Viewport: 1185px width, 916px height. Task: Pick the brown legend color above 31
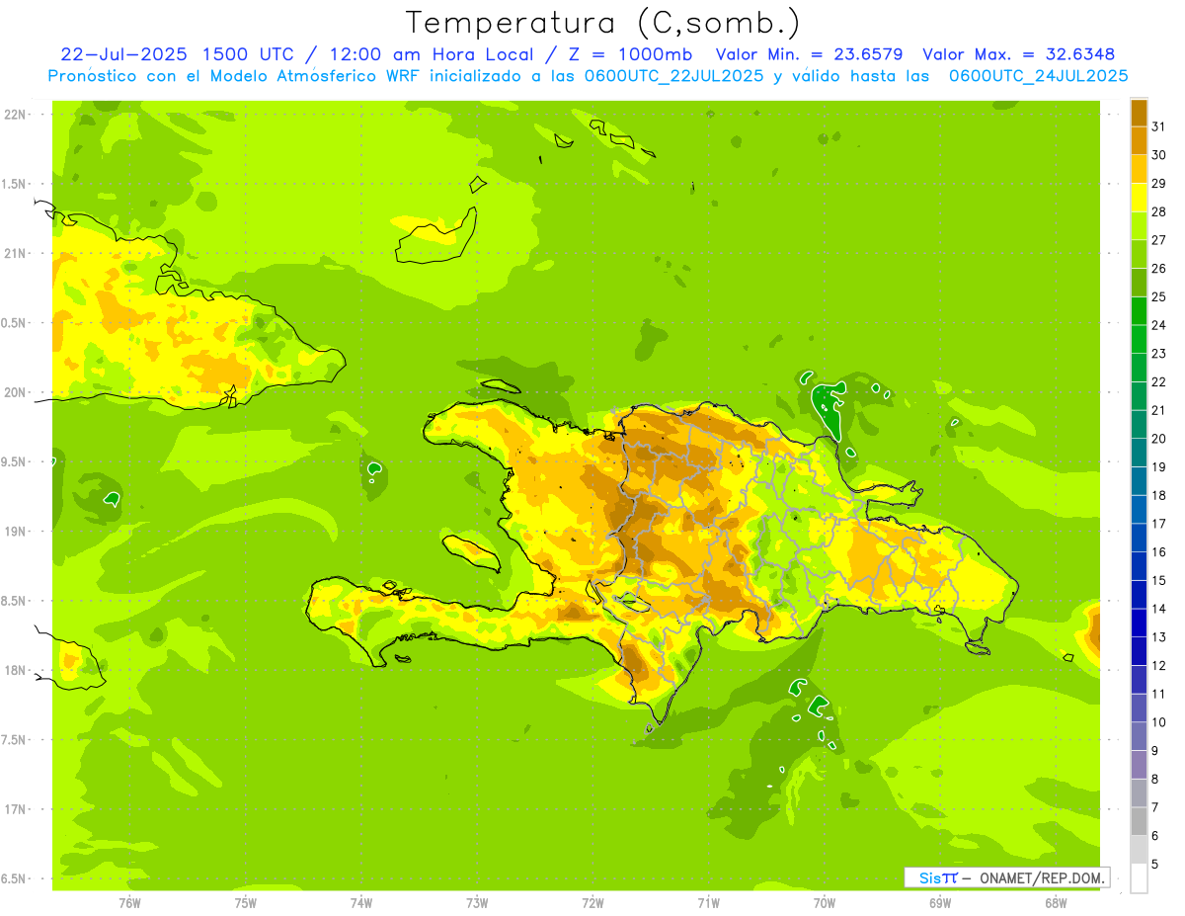[1139, 113]
